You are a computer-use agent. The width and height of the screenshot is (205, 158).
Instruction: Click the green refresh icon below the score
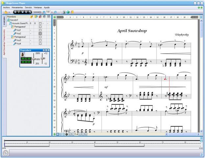click(x=55, y=134)
